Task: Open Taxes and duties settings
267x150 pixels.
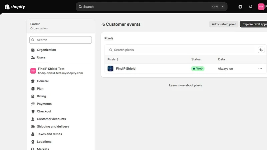Action: [49, 134]
